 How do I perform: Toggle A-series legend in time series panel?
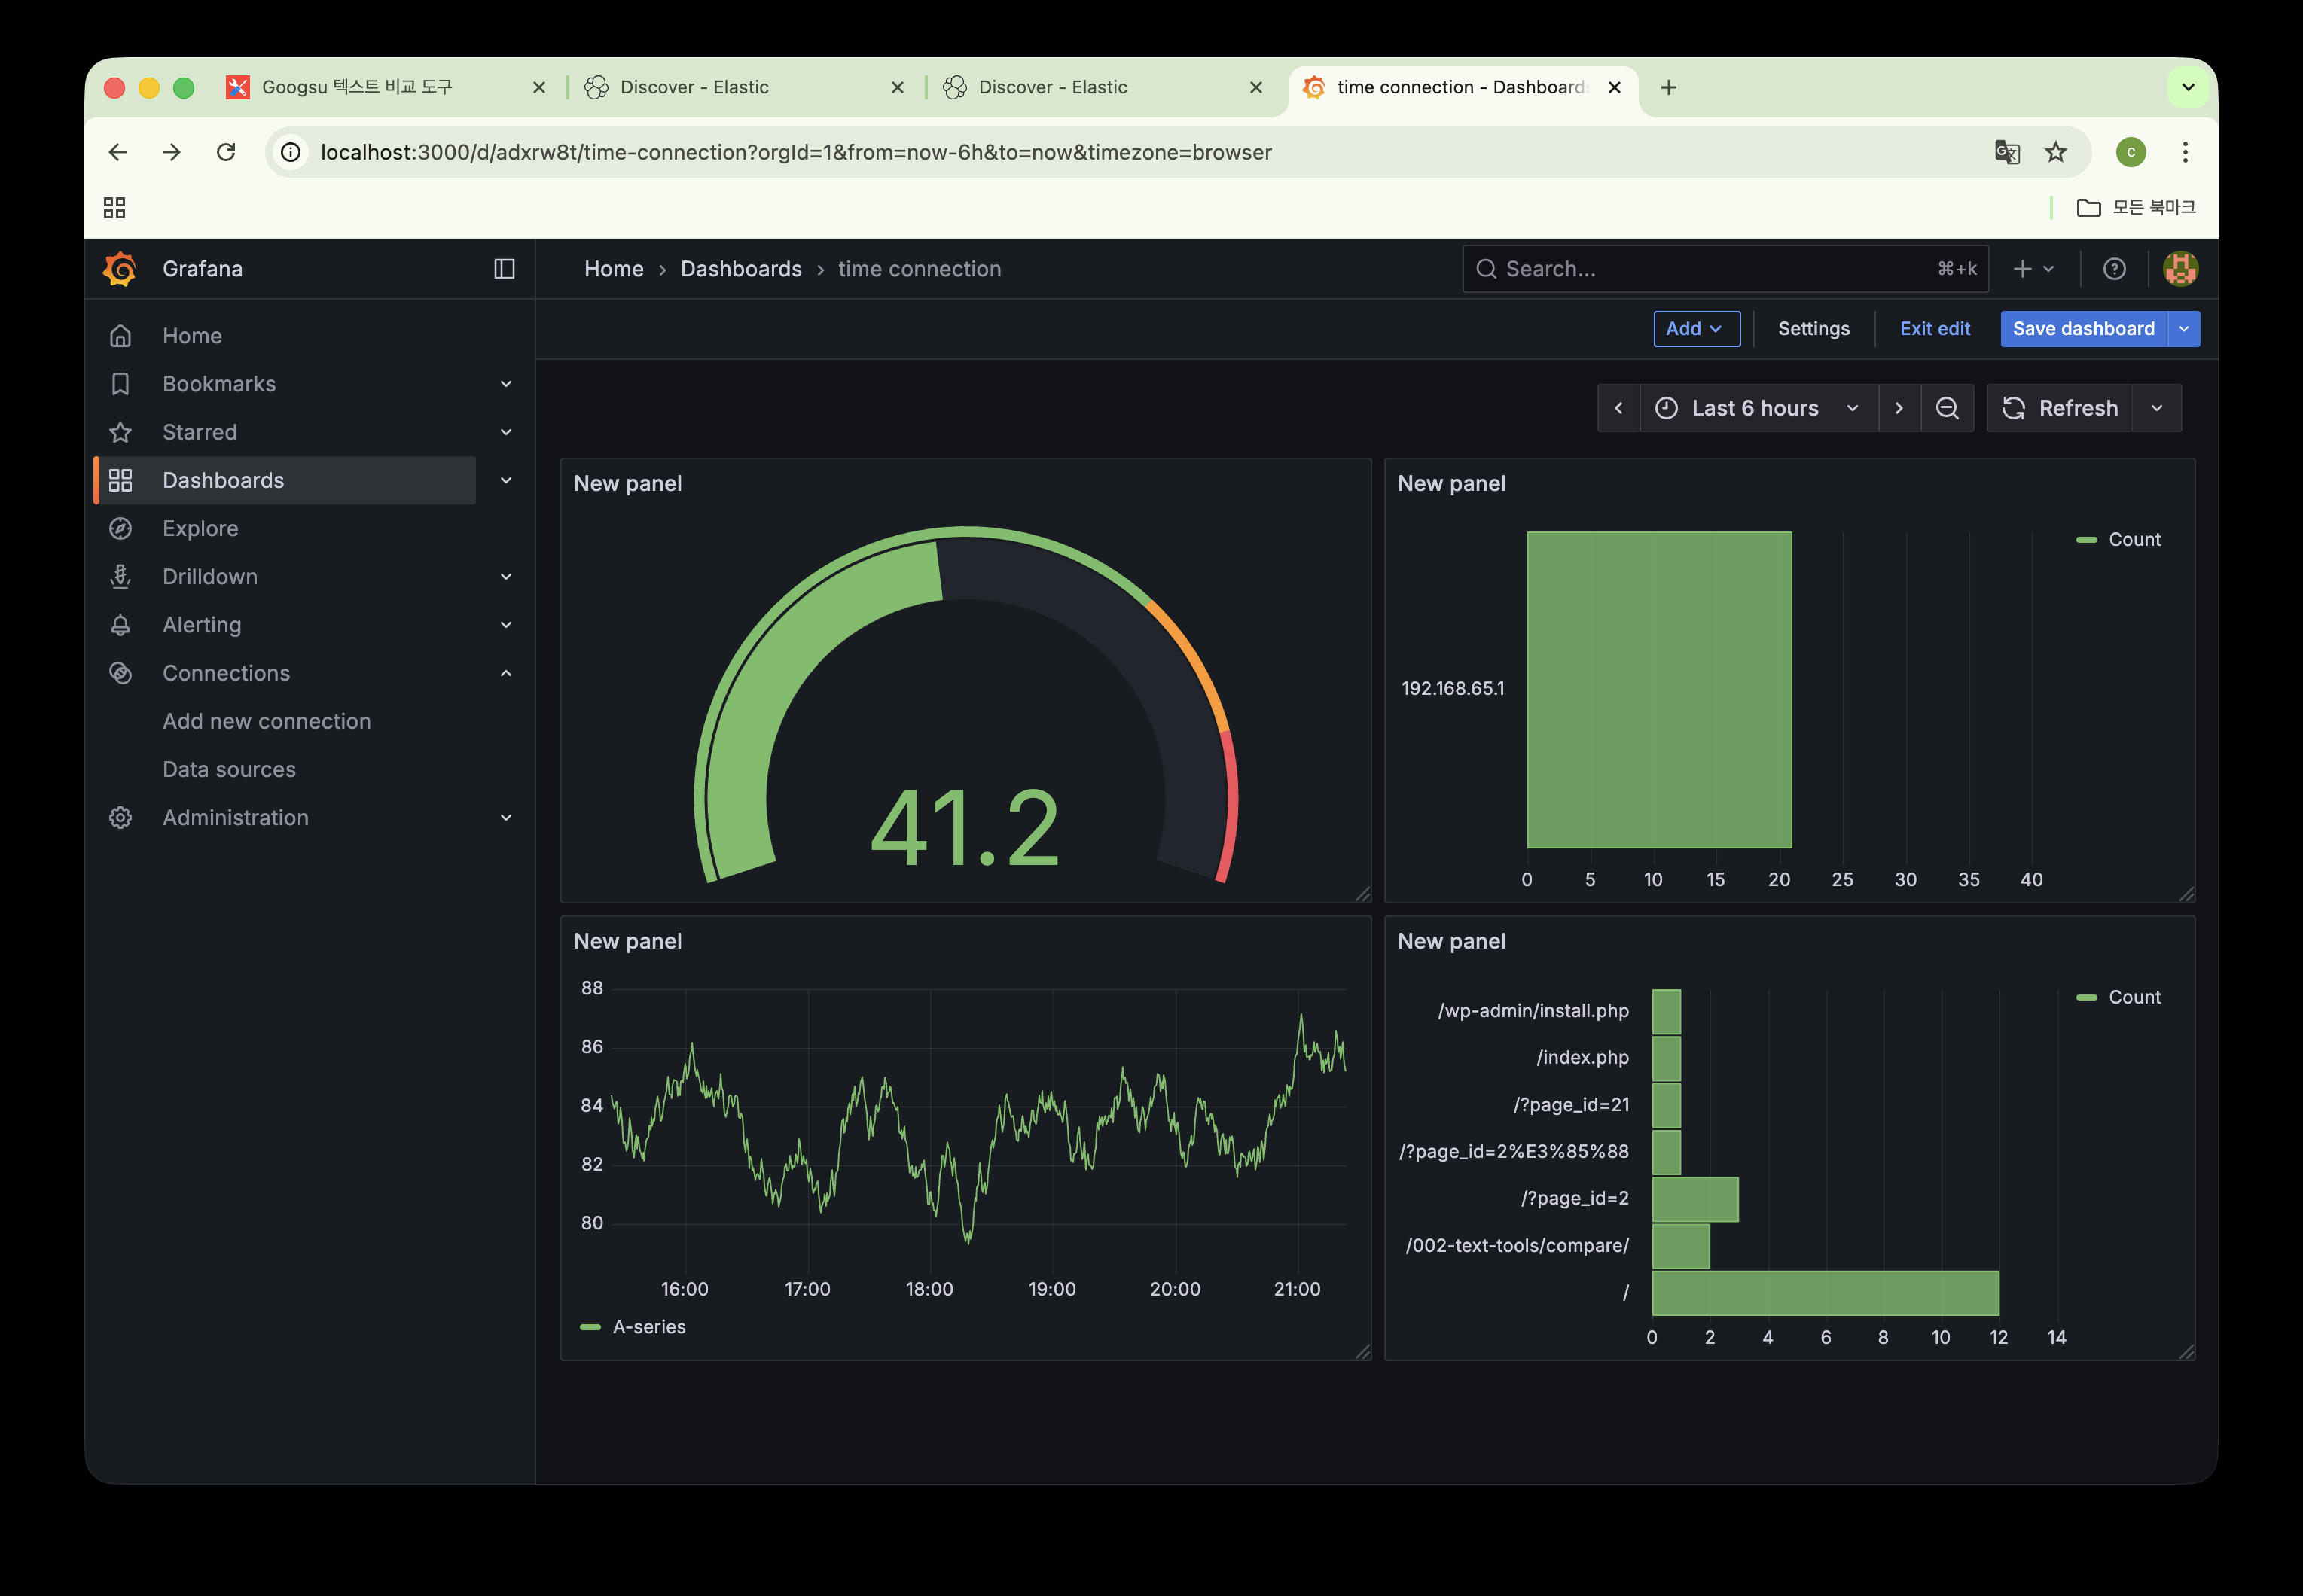648,1327
